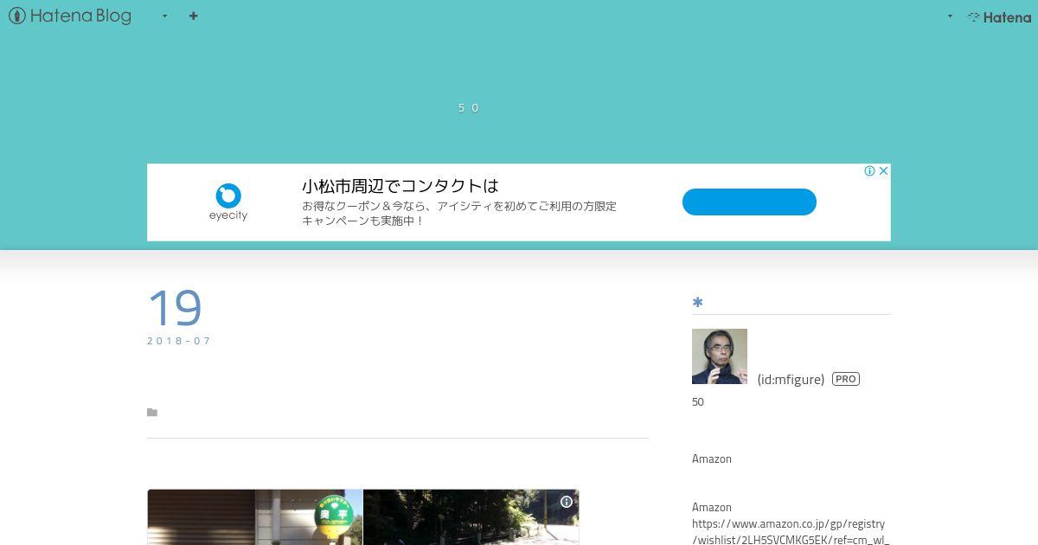
Task: Open the Amazon wishlist URL link
Action: 791,532
